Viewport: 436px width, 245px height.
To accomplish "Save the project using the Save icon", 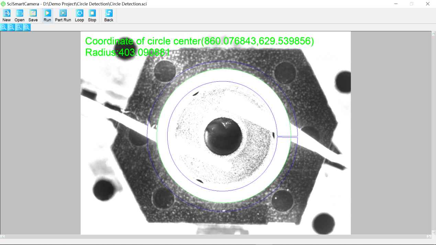I will pyautogui.click(x=33, y=16).
